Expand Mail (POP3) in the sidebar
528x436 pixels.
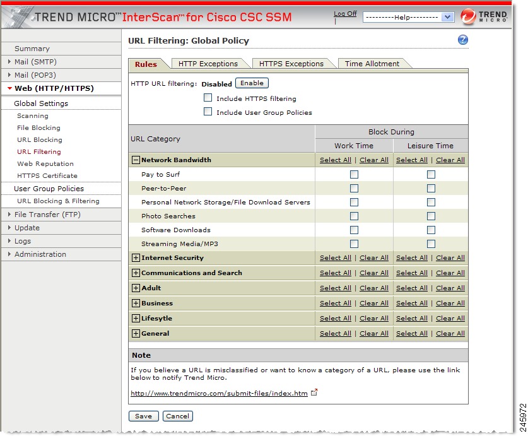coord(9,75)
